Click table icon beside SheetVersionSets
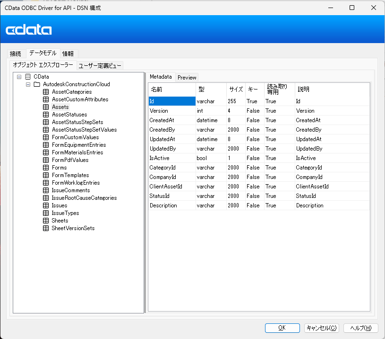385x339 pixels. pos(46,228)
